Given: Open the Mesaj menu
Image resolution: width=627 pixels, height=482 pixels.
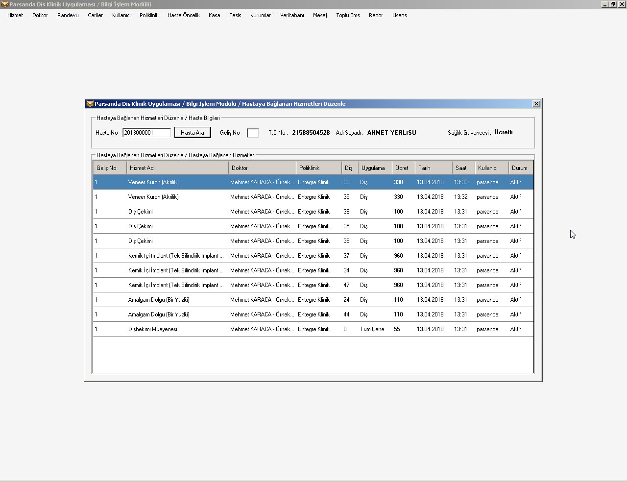Looking at the screenshot, I should (320, 15).
